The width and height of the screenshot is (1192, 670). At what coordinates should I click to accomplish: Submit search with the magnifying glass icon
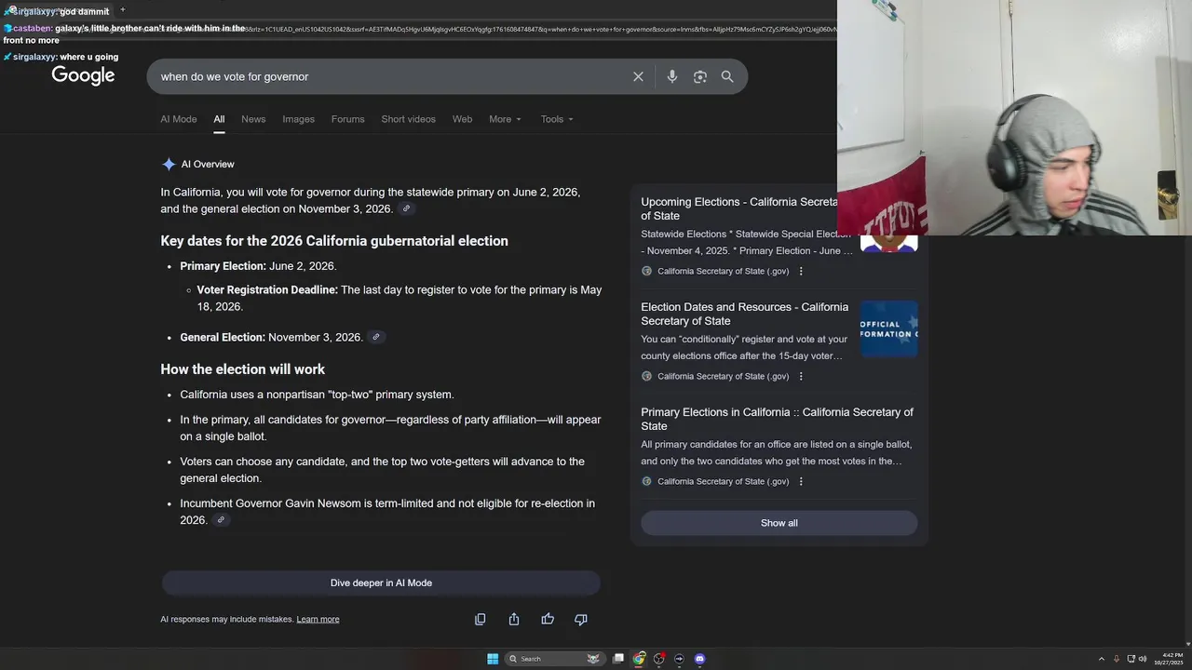727,76
